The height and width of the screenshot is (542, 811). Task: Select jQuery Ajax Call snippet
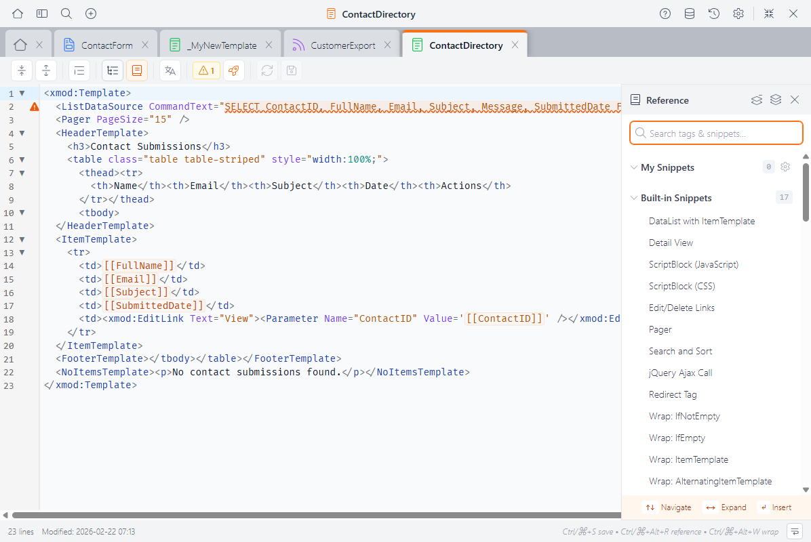pyautogui.click(x=680, y=373)
